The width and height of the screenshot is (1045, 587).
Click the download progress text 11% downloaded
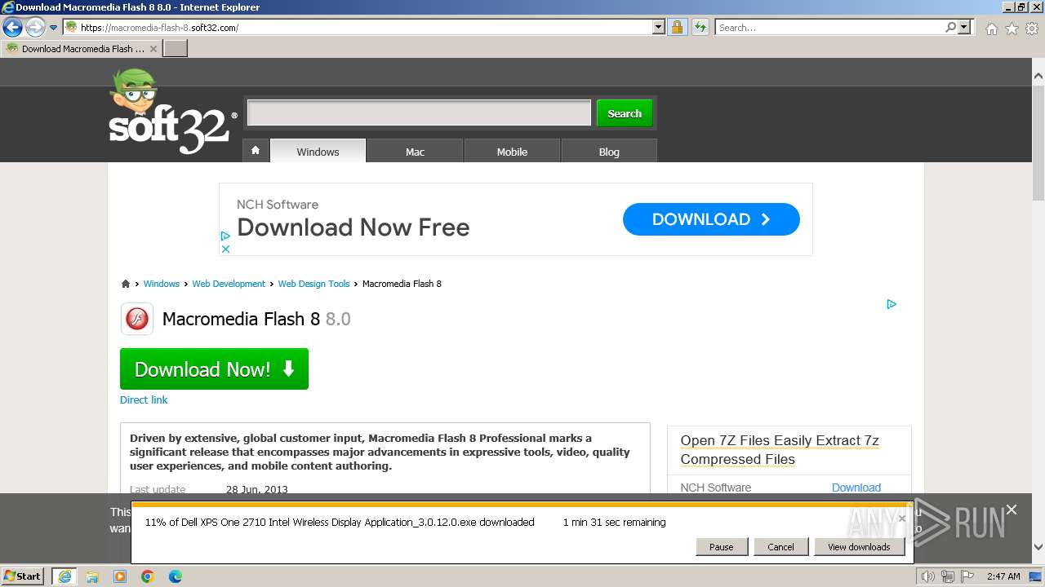[x=340, y=522]
